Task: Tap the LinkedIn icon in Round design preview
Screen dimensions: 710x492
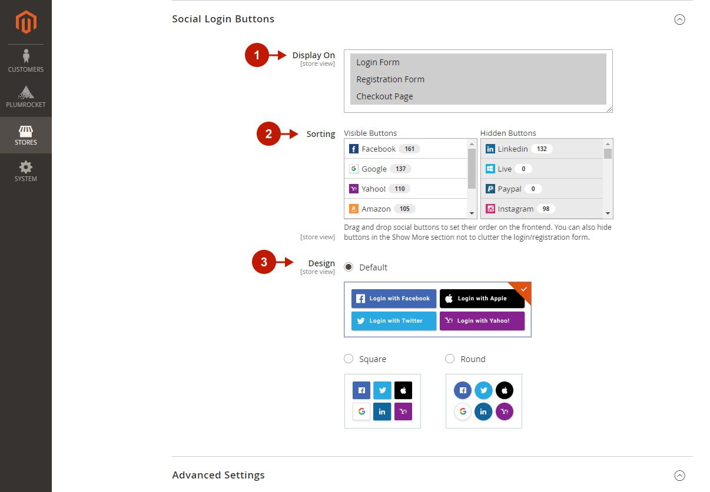Action: pyautogui.click(x=484, y=411)
